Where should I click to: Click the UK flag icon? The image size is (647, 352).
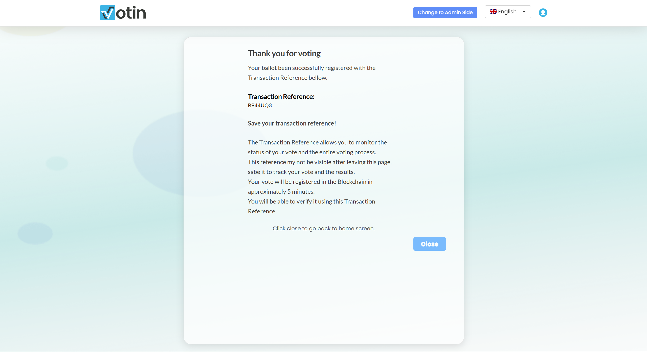point(493,12)
